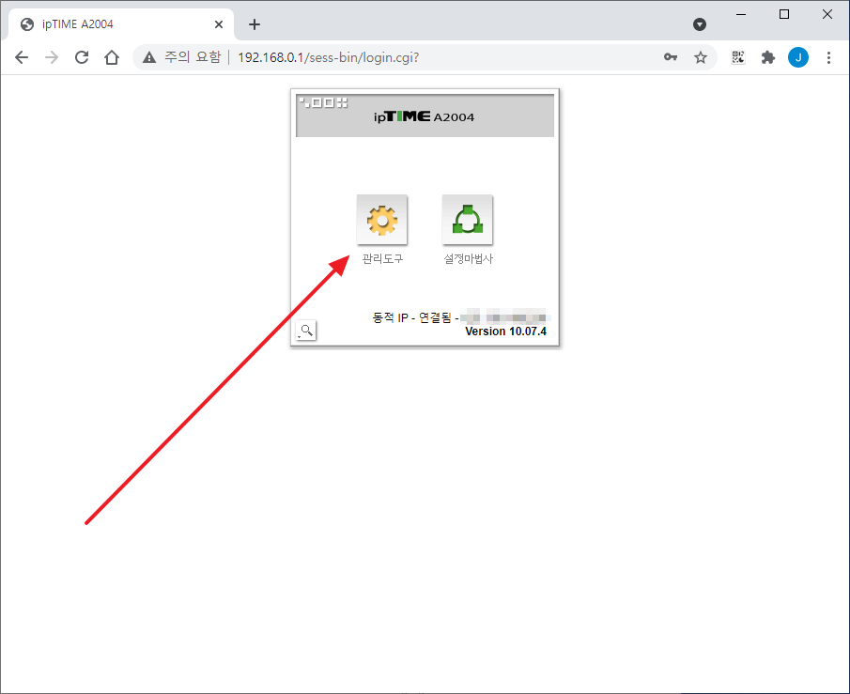
Task: Open the Extensions puzzle icon
Action: [767, 57]
